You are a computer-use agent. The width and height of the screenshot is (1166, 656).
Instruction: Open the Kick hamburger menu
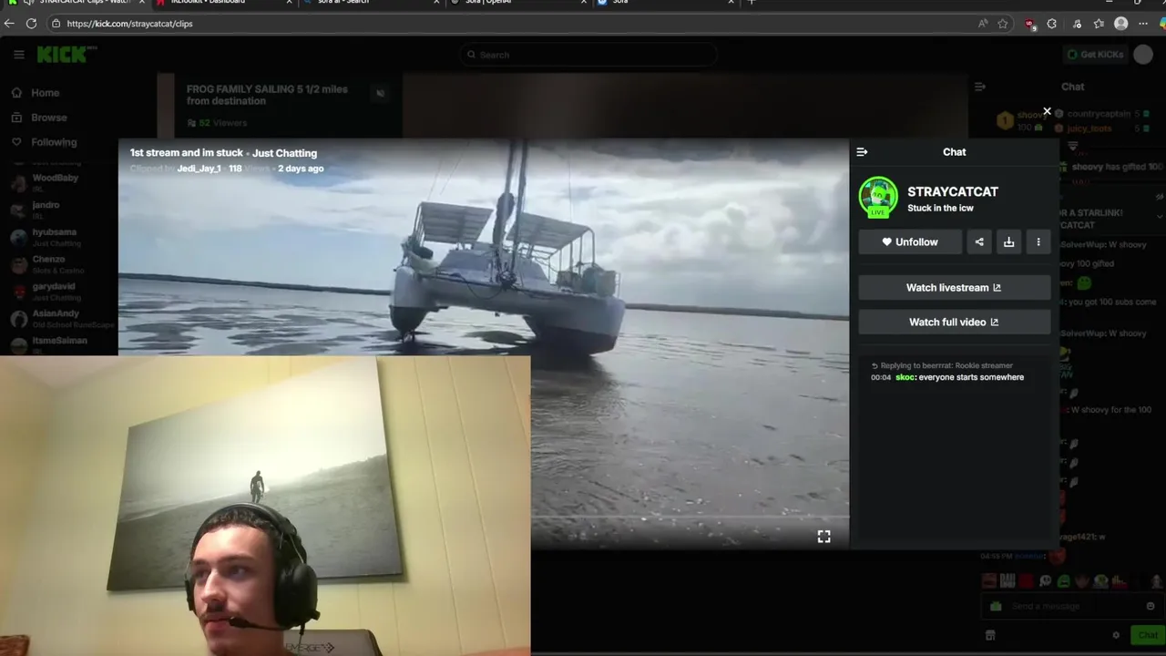[x=18, y=55]
